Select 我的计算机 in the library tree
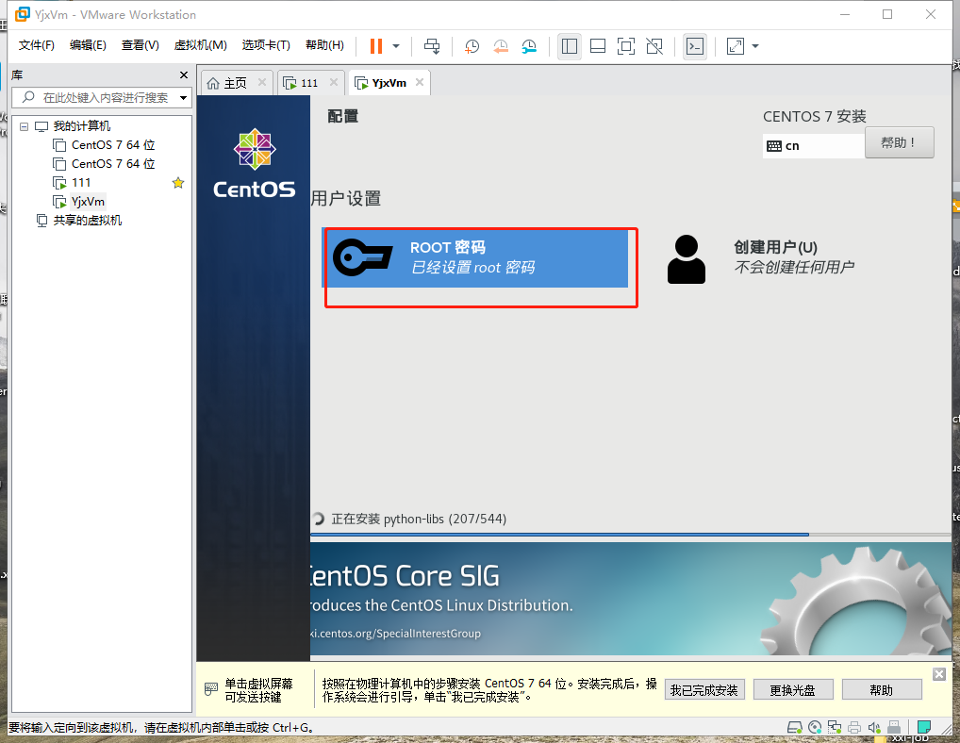The height and width of the screenshot is (743, 960). pos(81,126)
